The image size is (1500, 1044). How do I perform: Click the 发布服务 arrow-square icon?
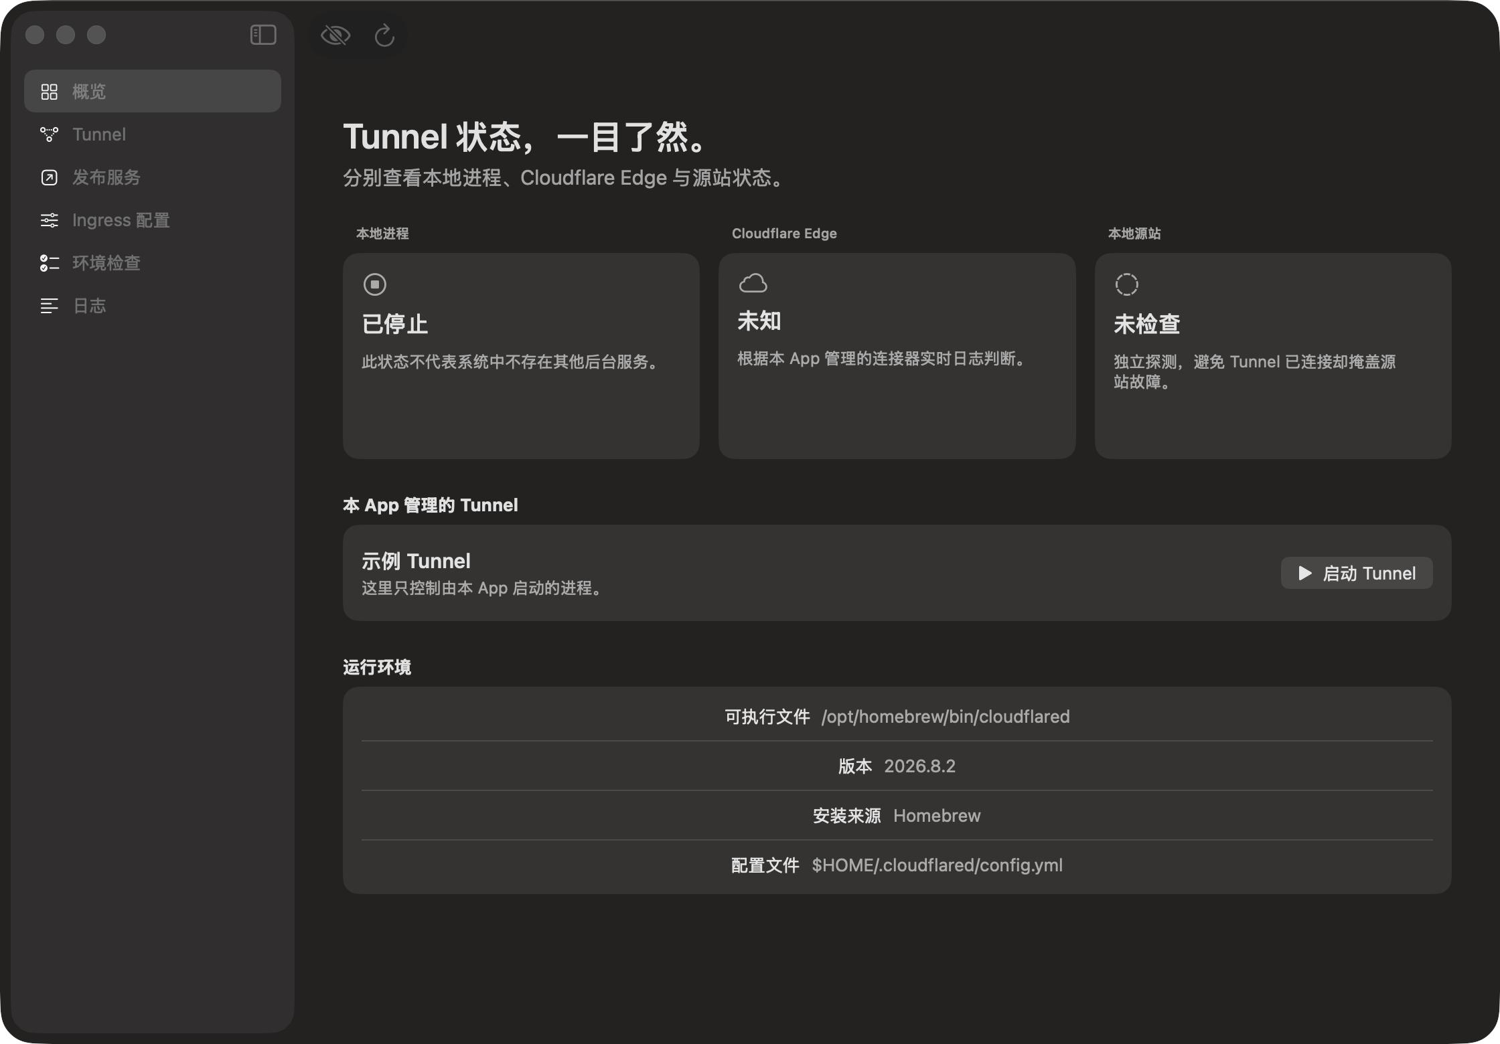[50, 177]
